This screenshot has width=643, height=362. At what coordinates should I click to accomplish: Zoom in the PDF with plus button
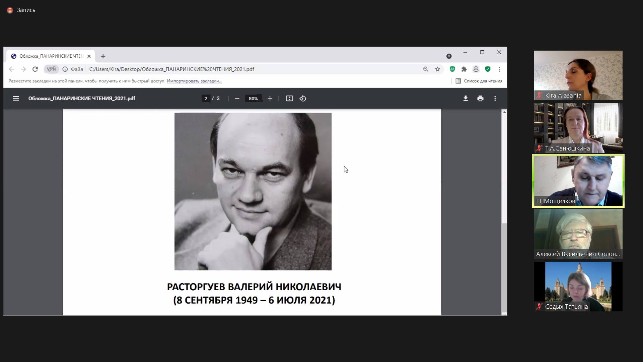pyautogui.click(x=270, y=99)
